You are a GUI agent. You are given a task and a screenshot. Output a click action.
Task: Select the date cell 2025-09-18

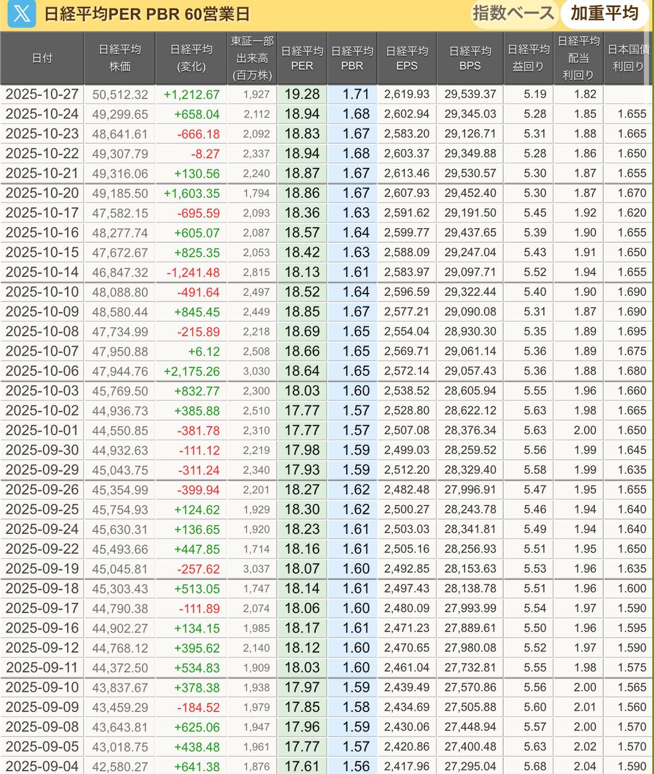(42, 589)
